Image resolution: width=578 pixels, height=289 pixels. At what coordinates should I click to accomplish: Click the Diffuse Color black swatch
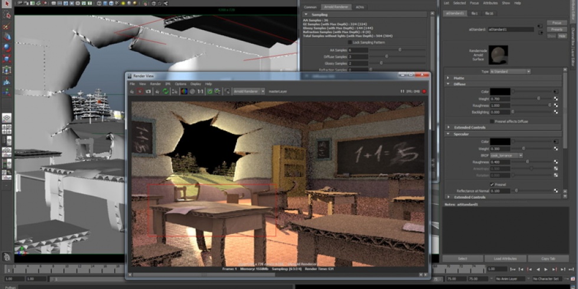[500, 91]
